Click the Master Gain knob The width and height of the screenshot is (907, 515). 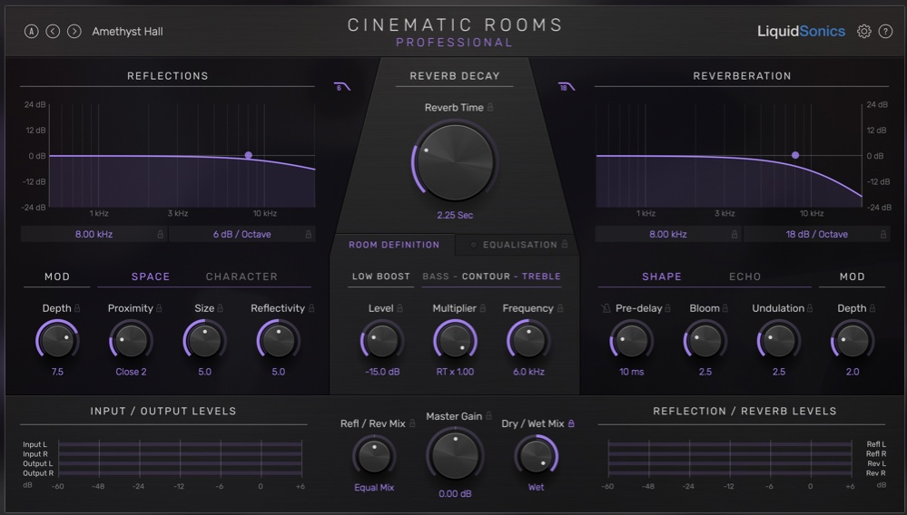(455, 455)
